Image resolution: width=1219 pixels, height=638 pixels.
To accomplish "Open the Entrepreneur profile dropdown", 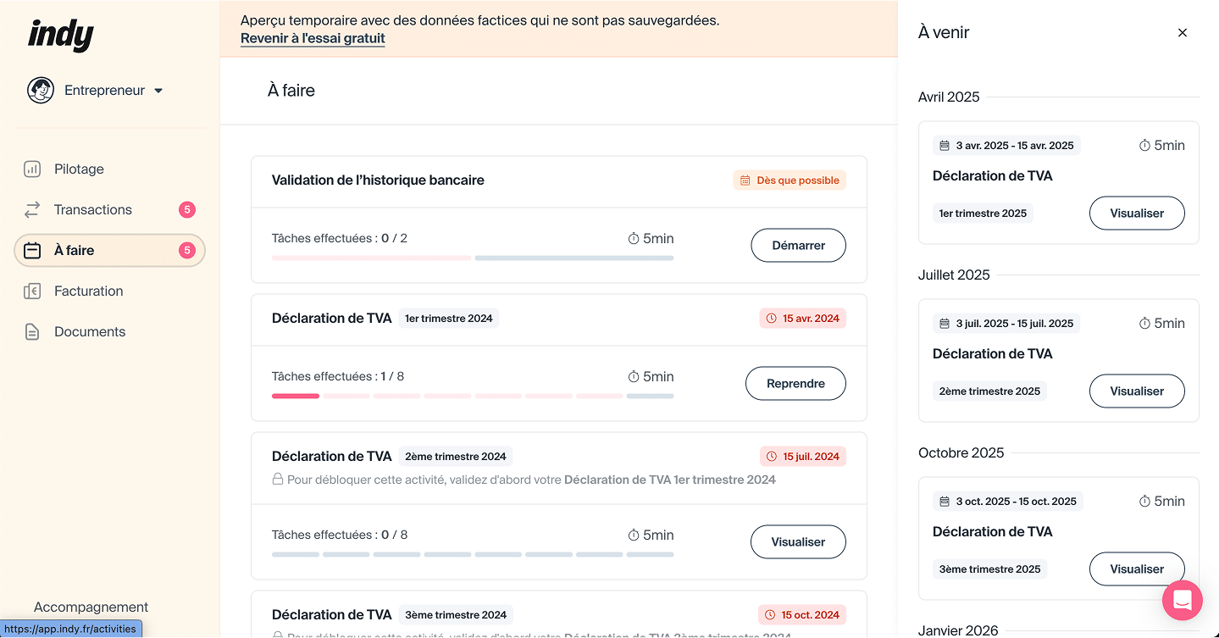I will (x=158, y=90).
